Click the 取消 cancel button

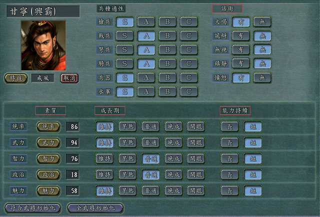click(69, 78)
